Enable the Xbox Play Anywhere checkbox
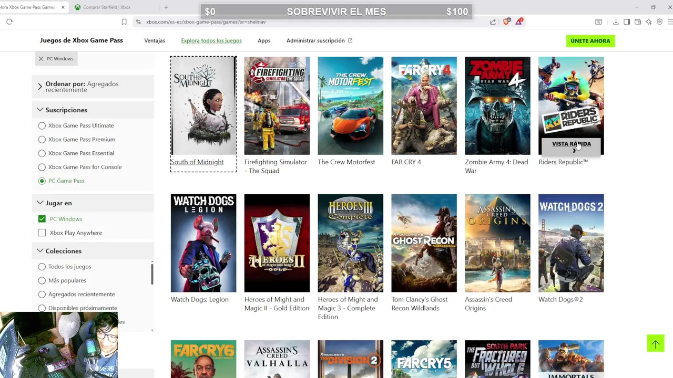This screenshot has width=673, height=378. 42,233
